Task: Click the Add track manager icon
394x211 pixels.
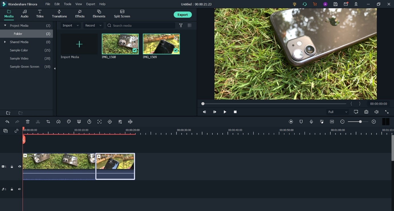Action: click(5, 131)
